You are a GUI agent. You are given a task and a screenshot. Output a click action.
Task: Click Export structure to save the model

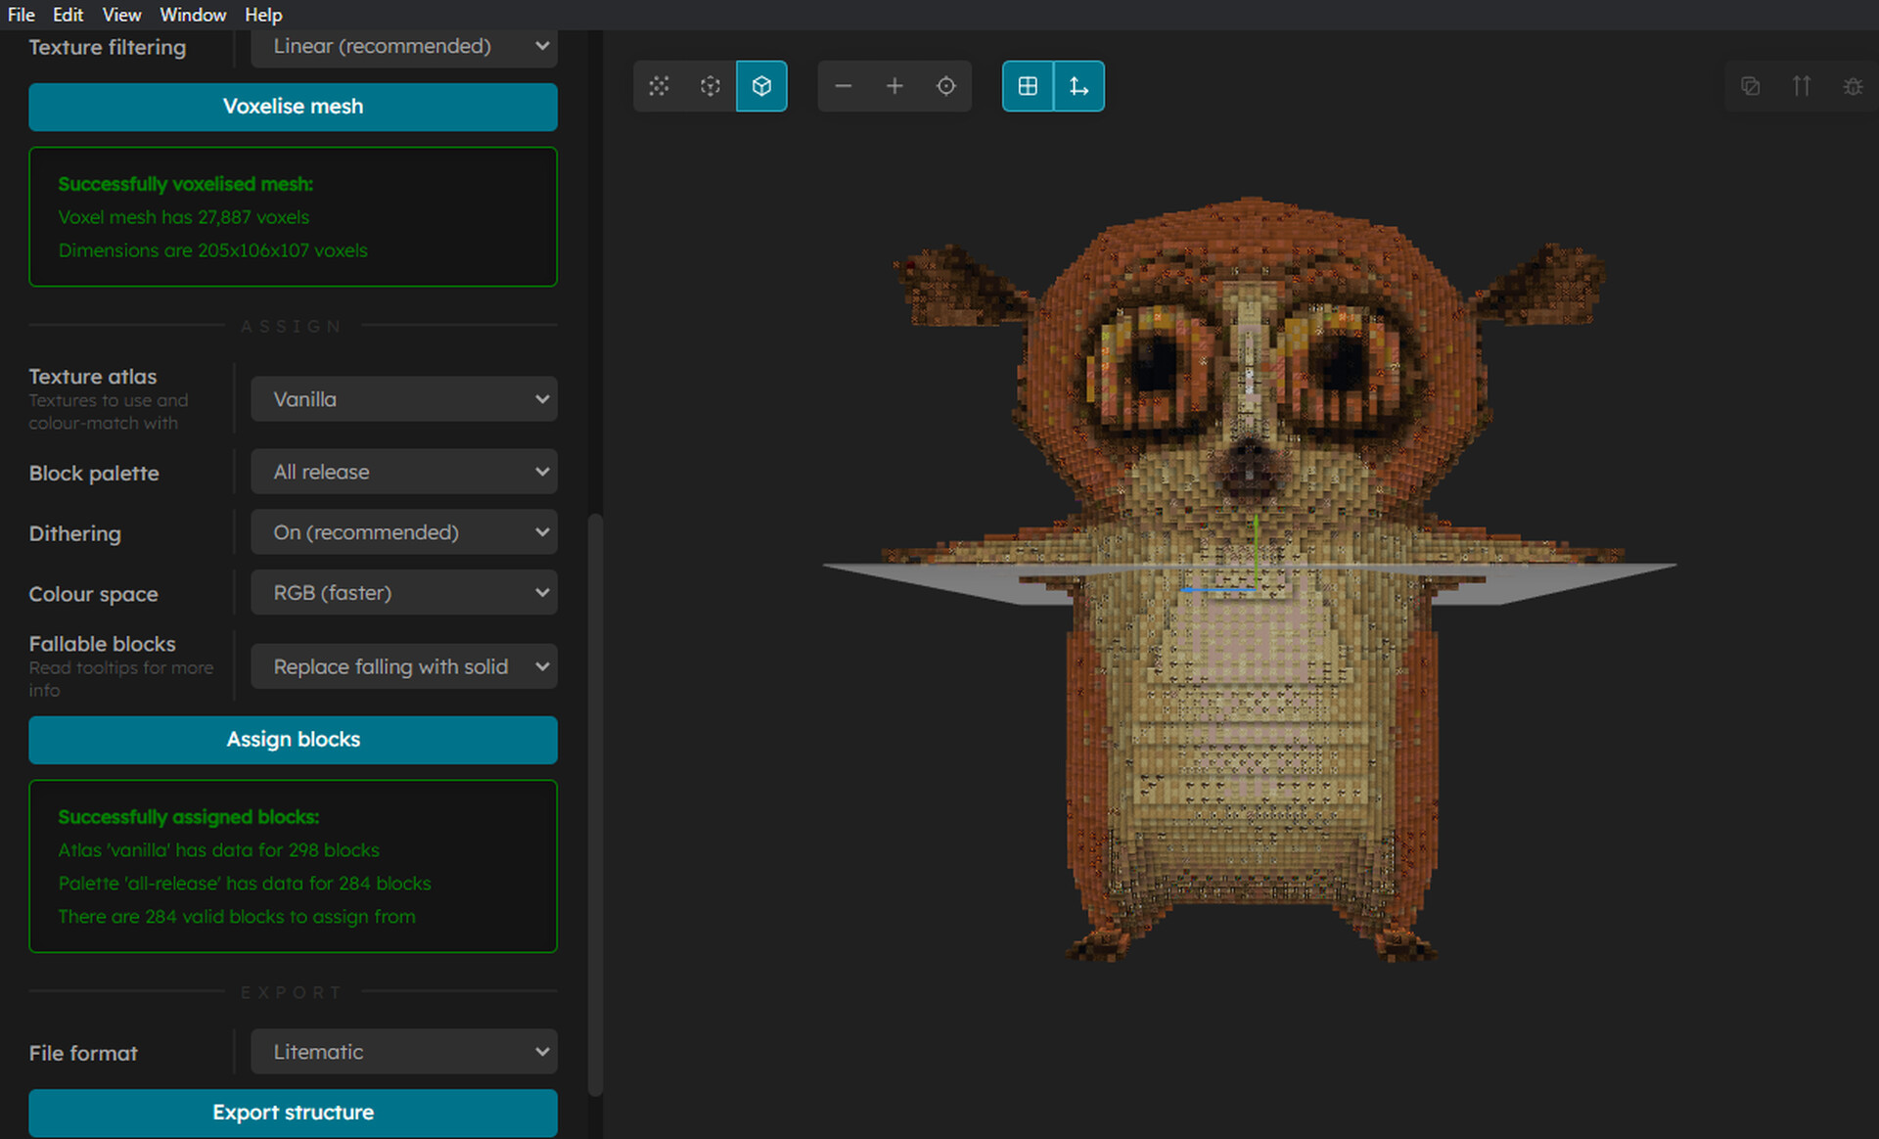(293, 1113)
